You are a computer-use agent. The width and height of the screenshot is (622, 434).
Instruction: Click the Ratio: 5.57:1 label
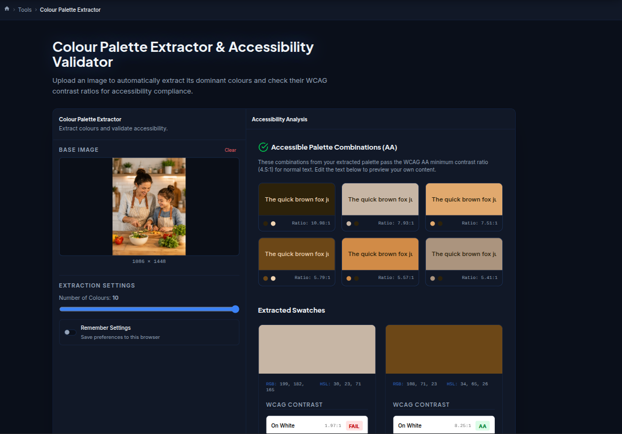[x=396, y=278]
